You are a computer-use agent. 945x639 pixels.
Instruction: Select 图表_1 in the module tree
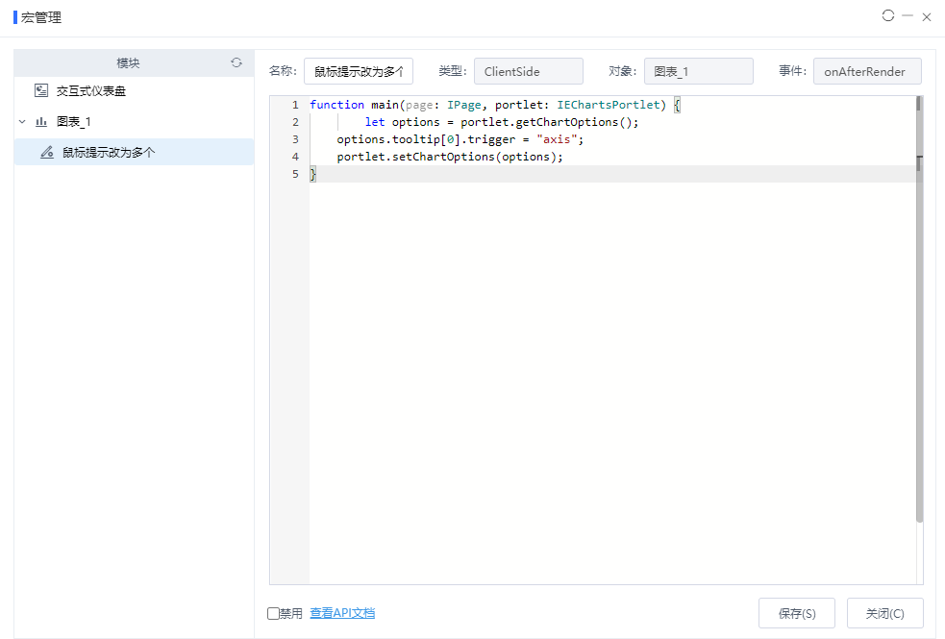(x=73, y=122)
